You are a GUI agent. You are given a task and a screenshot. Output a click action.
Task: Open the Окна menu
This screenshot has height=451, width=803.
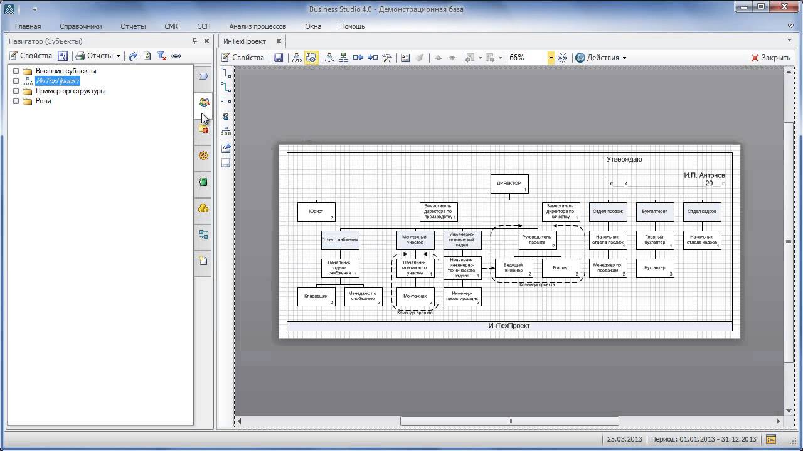tap(313, 26)
